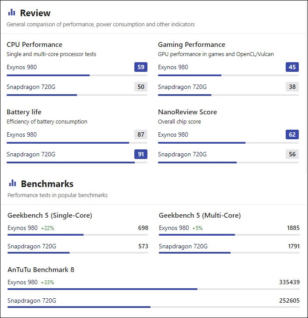The height and width of the screenshot is (318, 308).
Task: Click Exynos 980 AnTuTu Benchmark bar
Action: click(154, 289)
